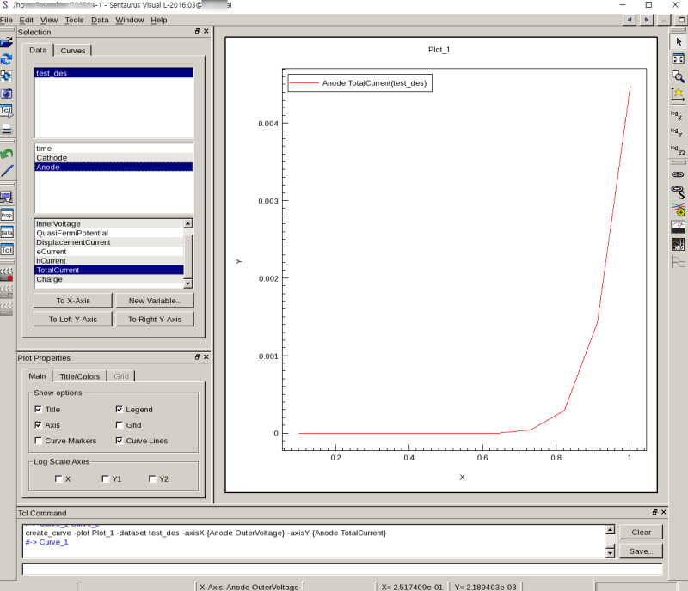Open the Title/Colors tab

coord(79,376)
